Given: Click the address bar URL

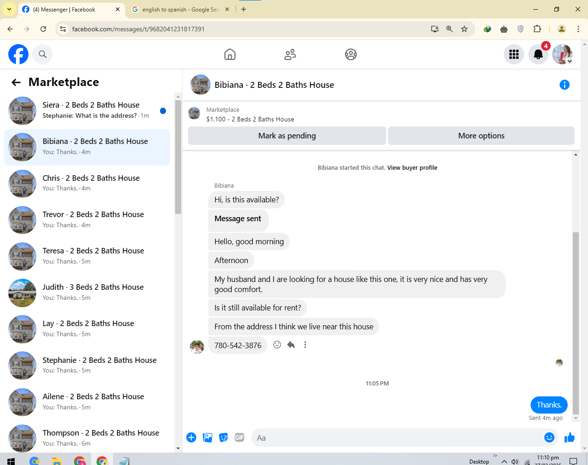Looking at the screenshot, I should click(138, 29).
